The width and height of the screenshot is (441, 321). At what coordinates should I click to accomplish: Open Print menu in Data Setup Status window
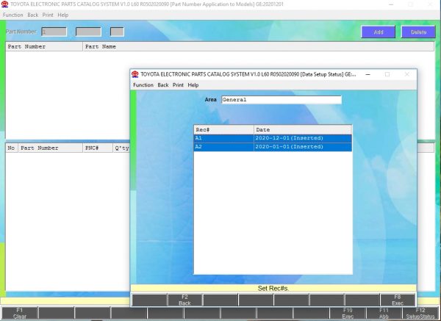coord(178,85)
